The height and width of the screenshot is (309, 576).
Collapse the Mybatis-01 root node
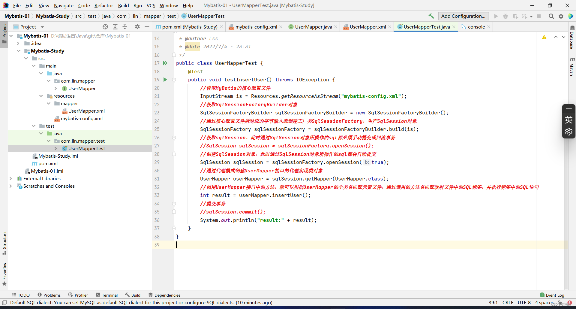pos(11,36)
